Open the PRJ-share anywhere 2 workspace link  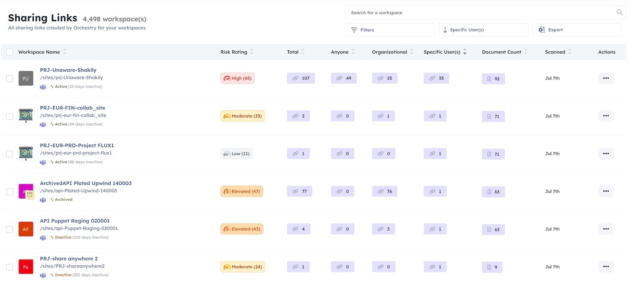pyautogui.click(x=69, y=258)
